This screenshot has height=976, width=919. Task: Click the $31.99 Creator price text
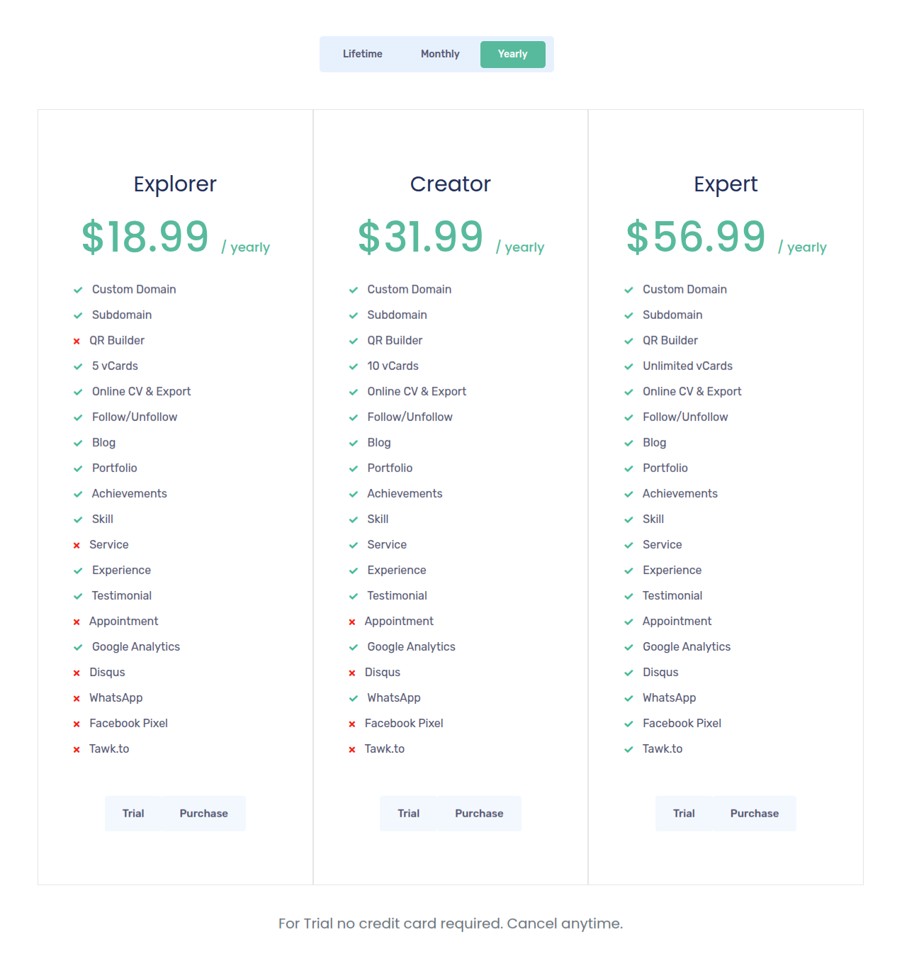point(421,237)
